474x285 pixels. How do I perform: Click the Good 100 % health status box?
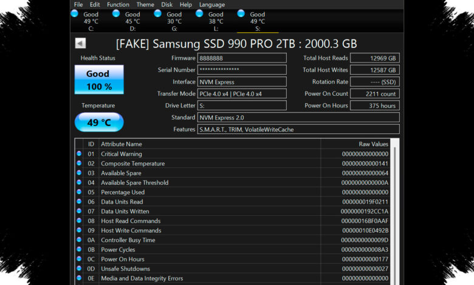point(99,79)
